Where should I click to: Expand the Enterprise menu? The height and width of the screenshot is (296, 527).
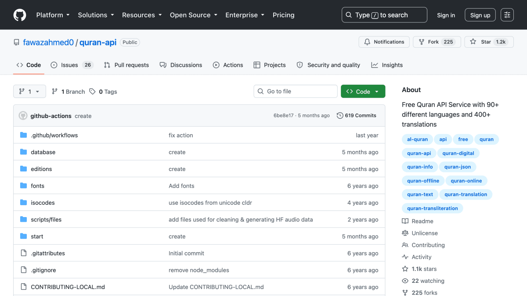click(x=245, y=15)
